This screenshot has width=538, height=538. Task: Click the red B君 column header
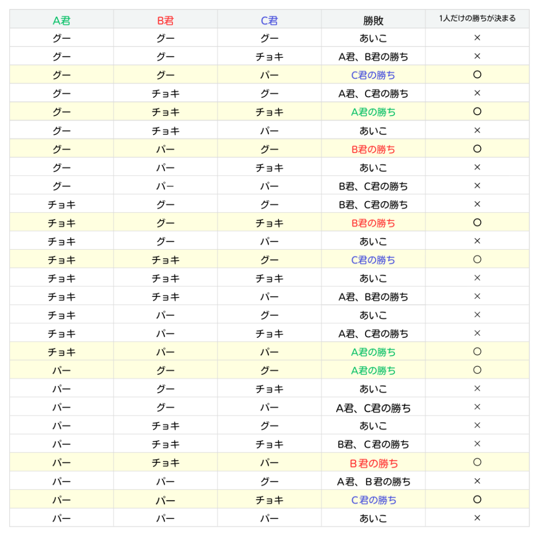[165, 20]
